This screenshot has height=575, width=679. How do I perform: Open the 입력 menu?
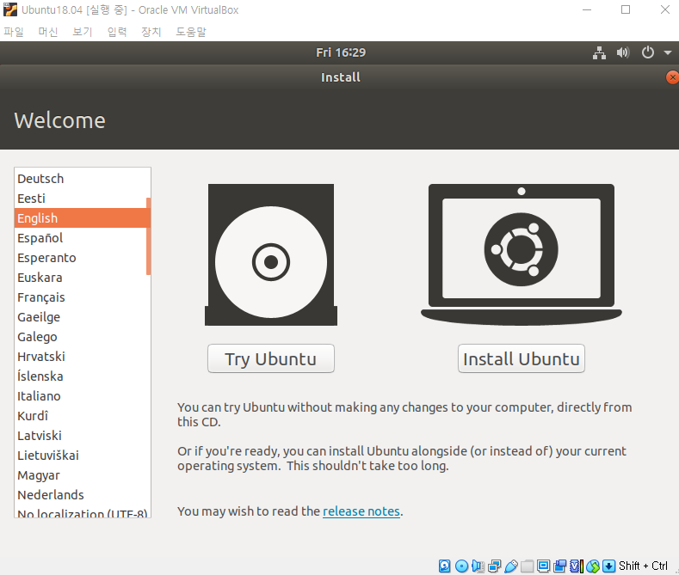pyautogui.click(x=117, y=32)
